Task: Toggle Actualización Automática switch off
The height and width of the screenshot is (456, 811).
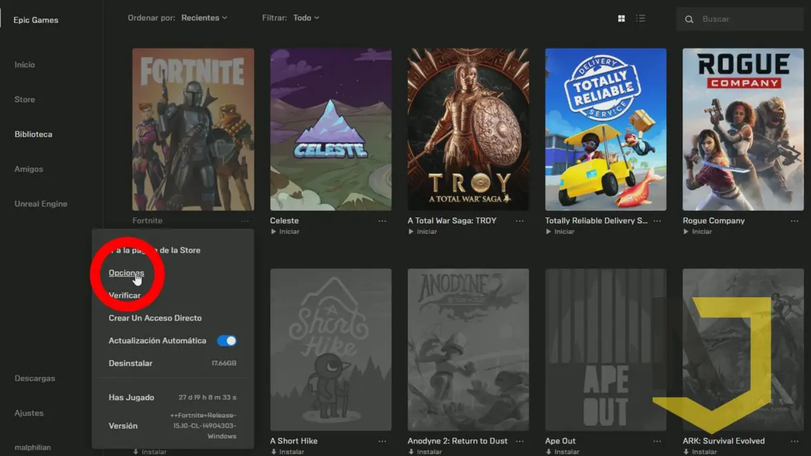Action: tap(227, 341)
